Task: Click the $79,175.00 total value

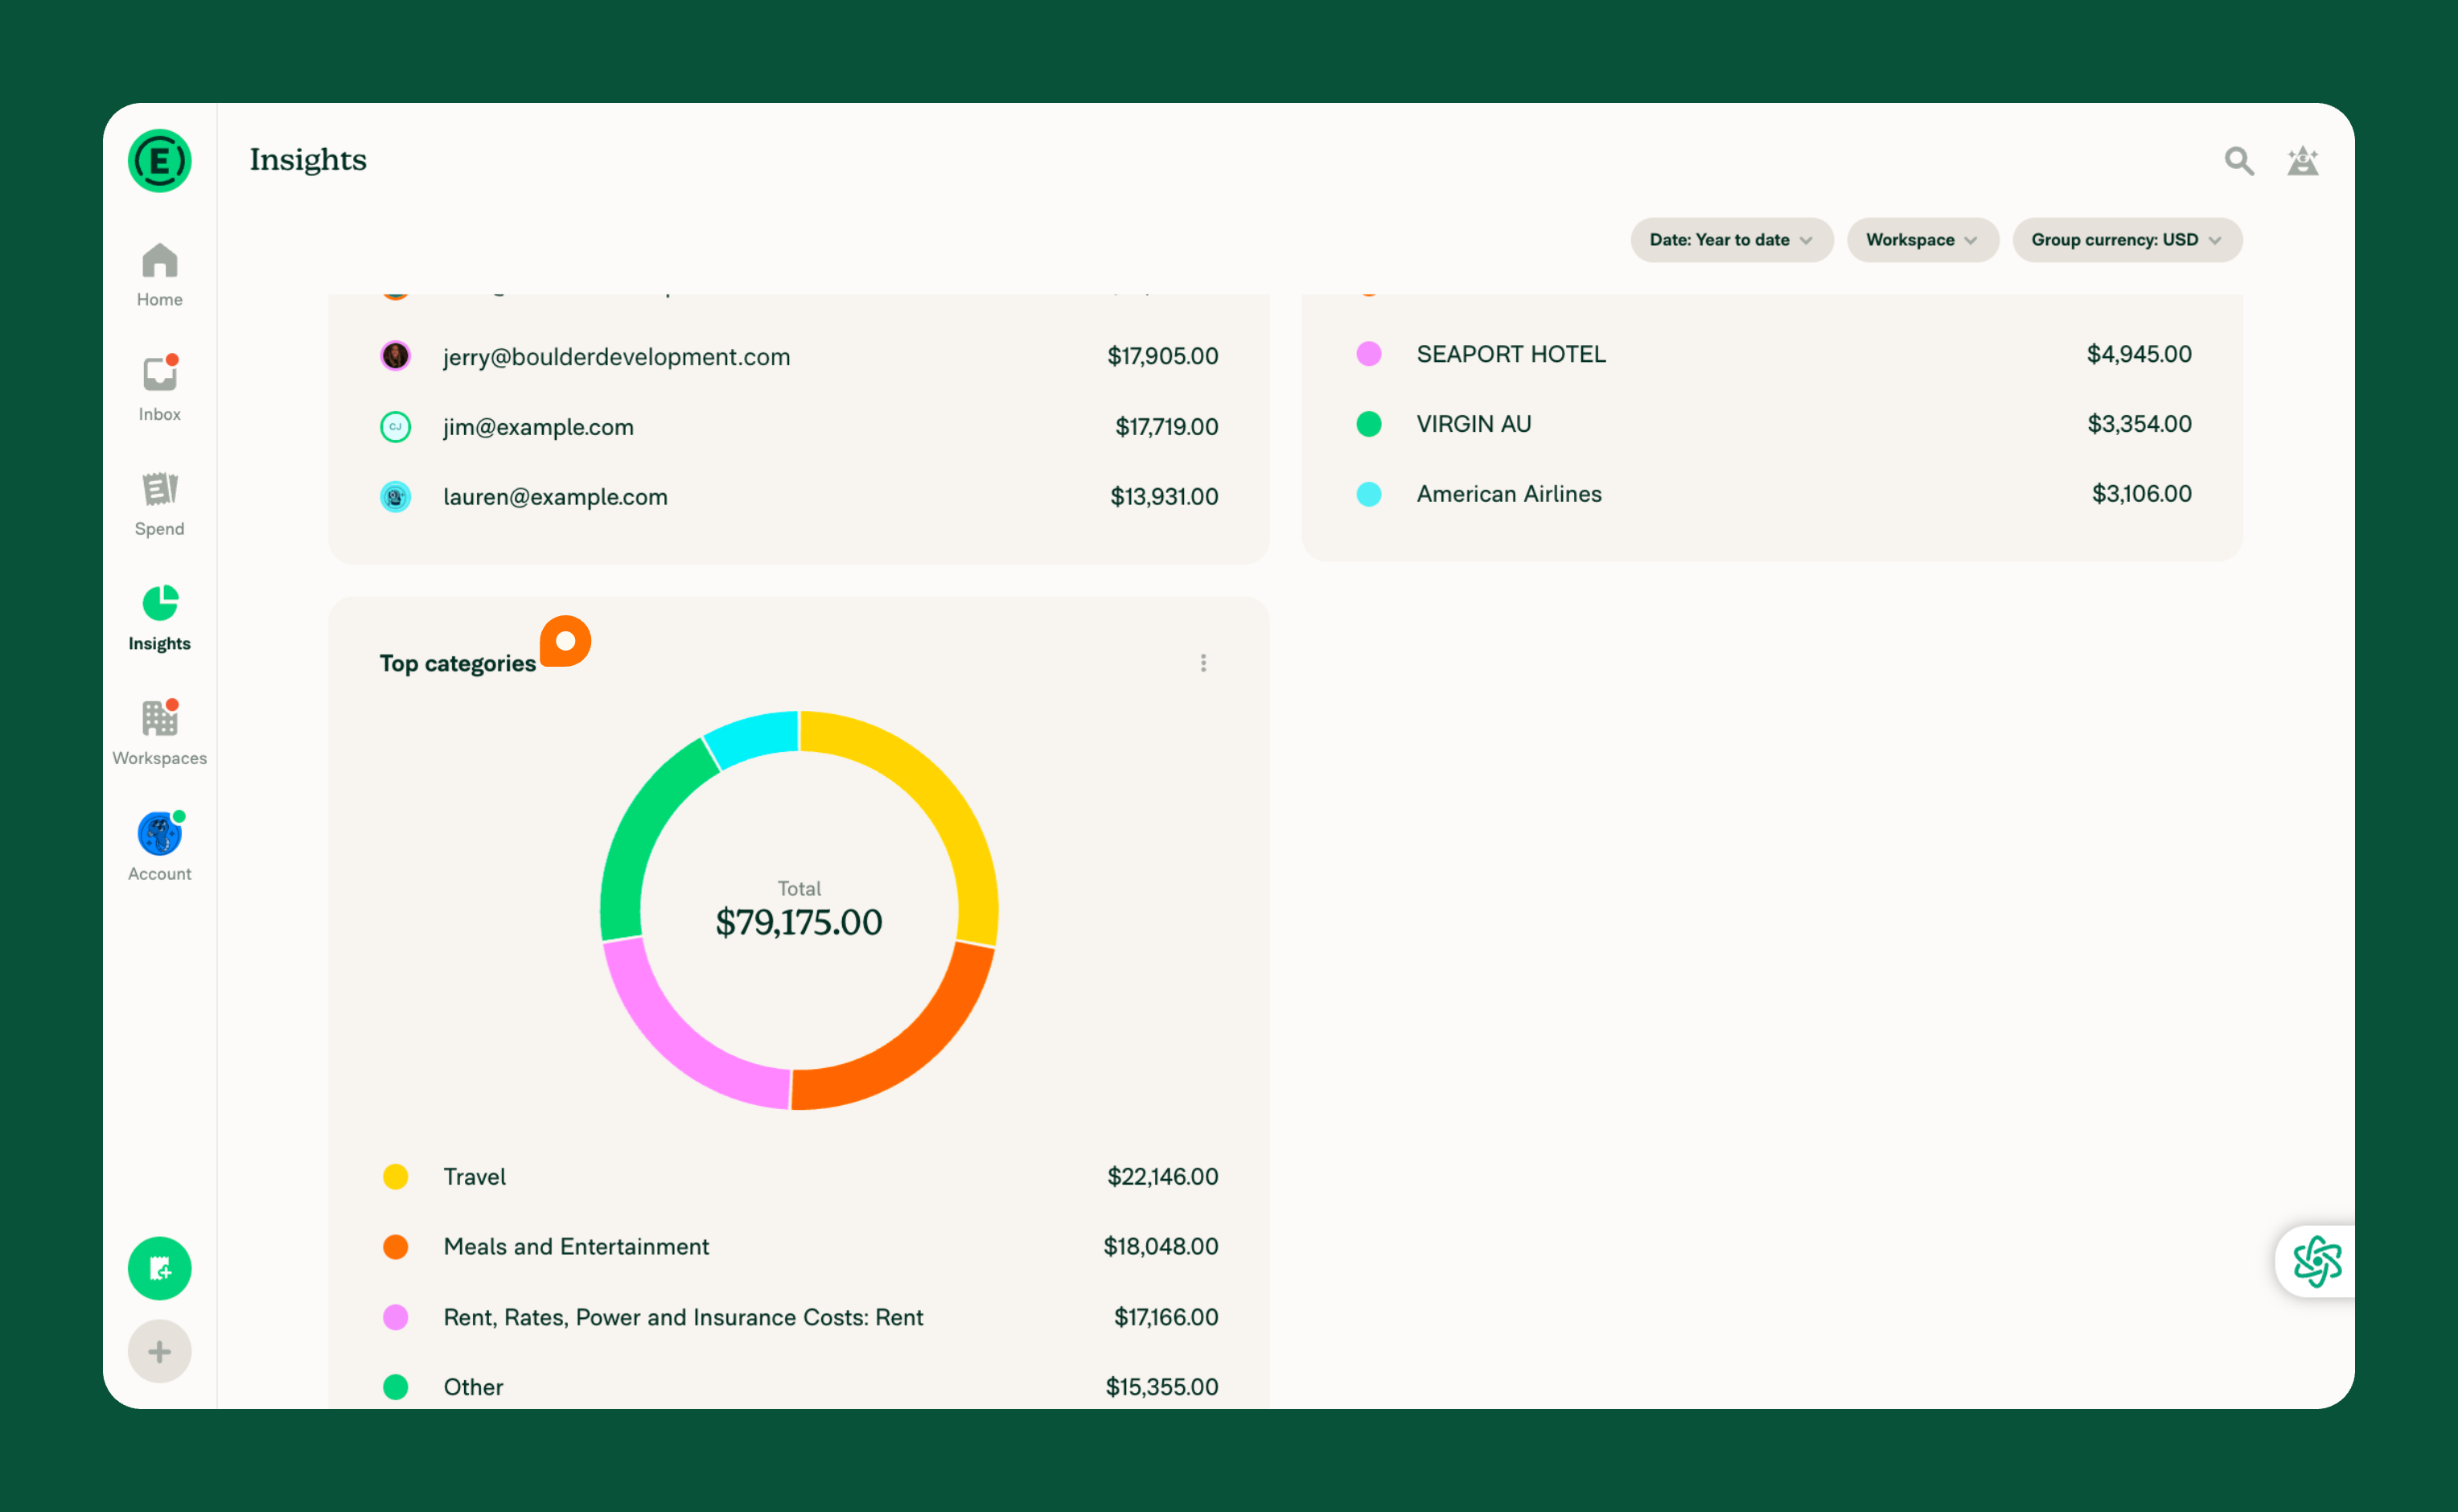Action: [x=798, y=922]
